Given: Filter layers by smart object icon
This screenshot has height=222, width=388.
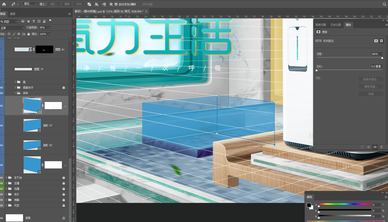Looking at the screenshot, I should pyautogui.click(x=44, y=21).
